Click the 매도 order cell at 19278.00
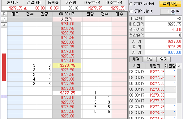Viewport: 183px width, 119px height. pyautogui.click(x=15, y=79)
